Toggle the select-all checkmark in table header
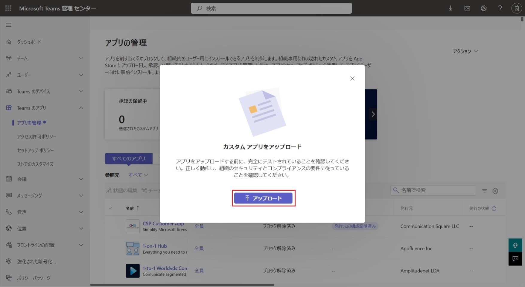The image size is (525, 287). (x=111, y=208)
